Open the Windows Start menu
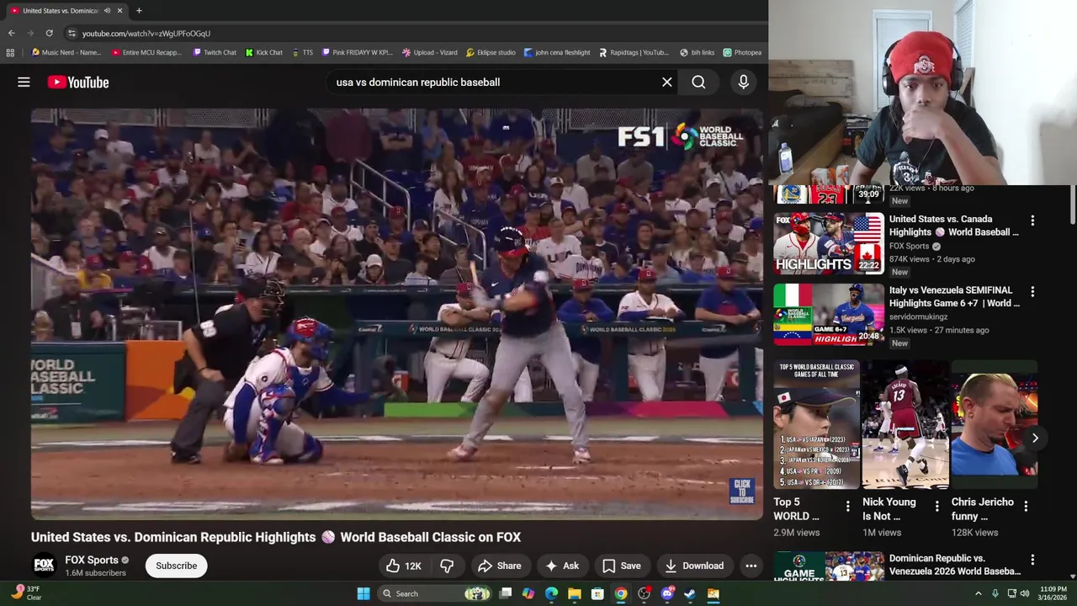 pos(363,593)
